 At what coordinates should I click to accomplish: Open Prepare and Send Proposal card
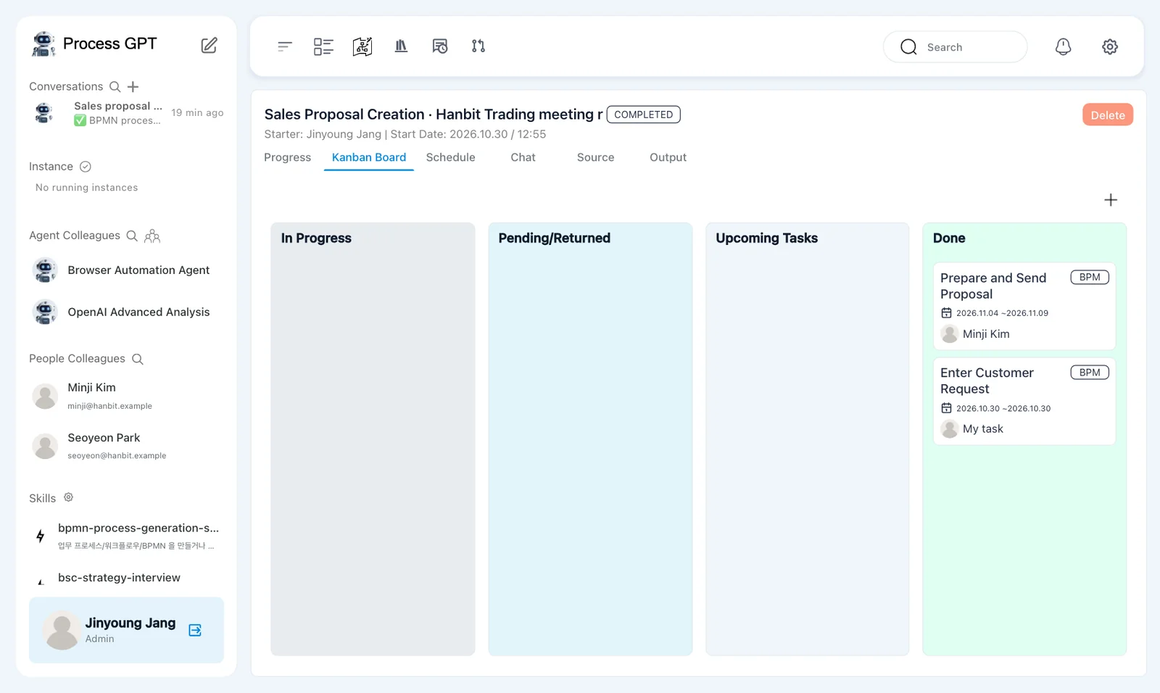click(1024, 306)
